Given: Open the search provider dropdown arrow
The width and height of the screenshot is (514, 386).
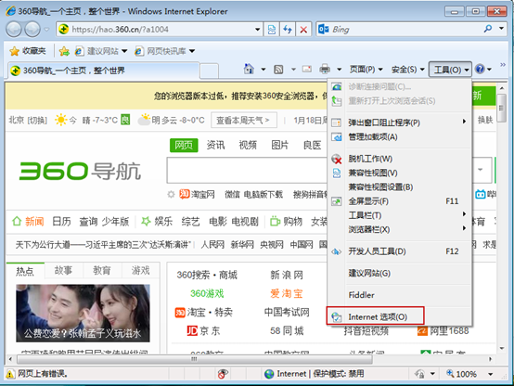Looking at the screenshot, I should (502, 29).
